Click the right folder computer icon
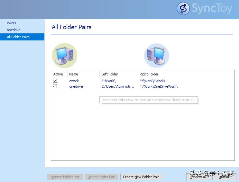239x182 pixels. [156, 56]
